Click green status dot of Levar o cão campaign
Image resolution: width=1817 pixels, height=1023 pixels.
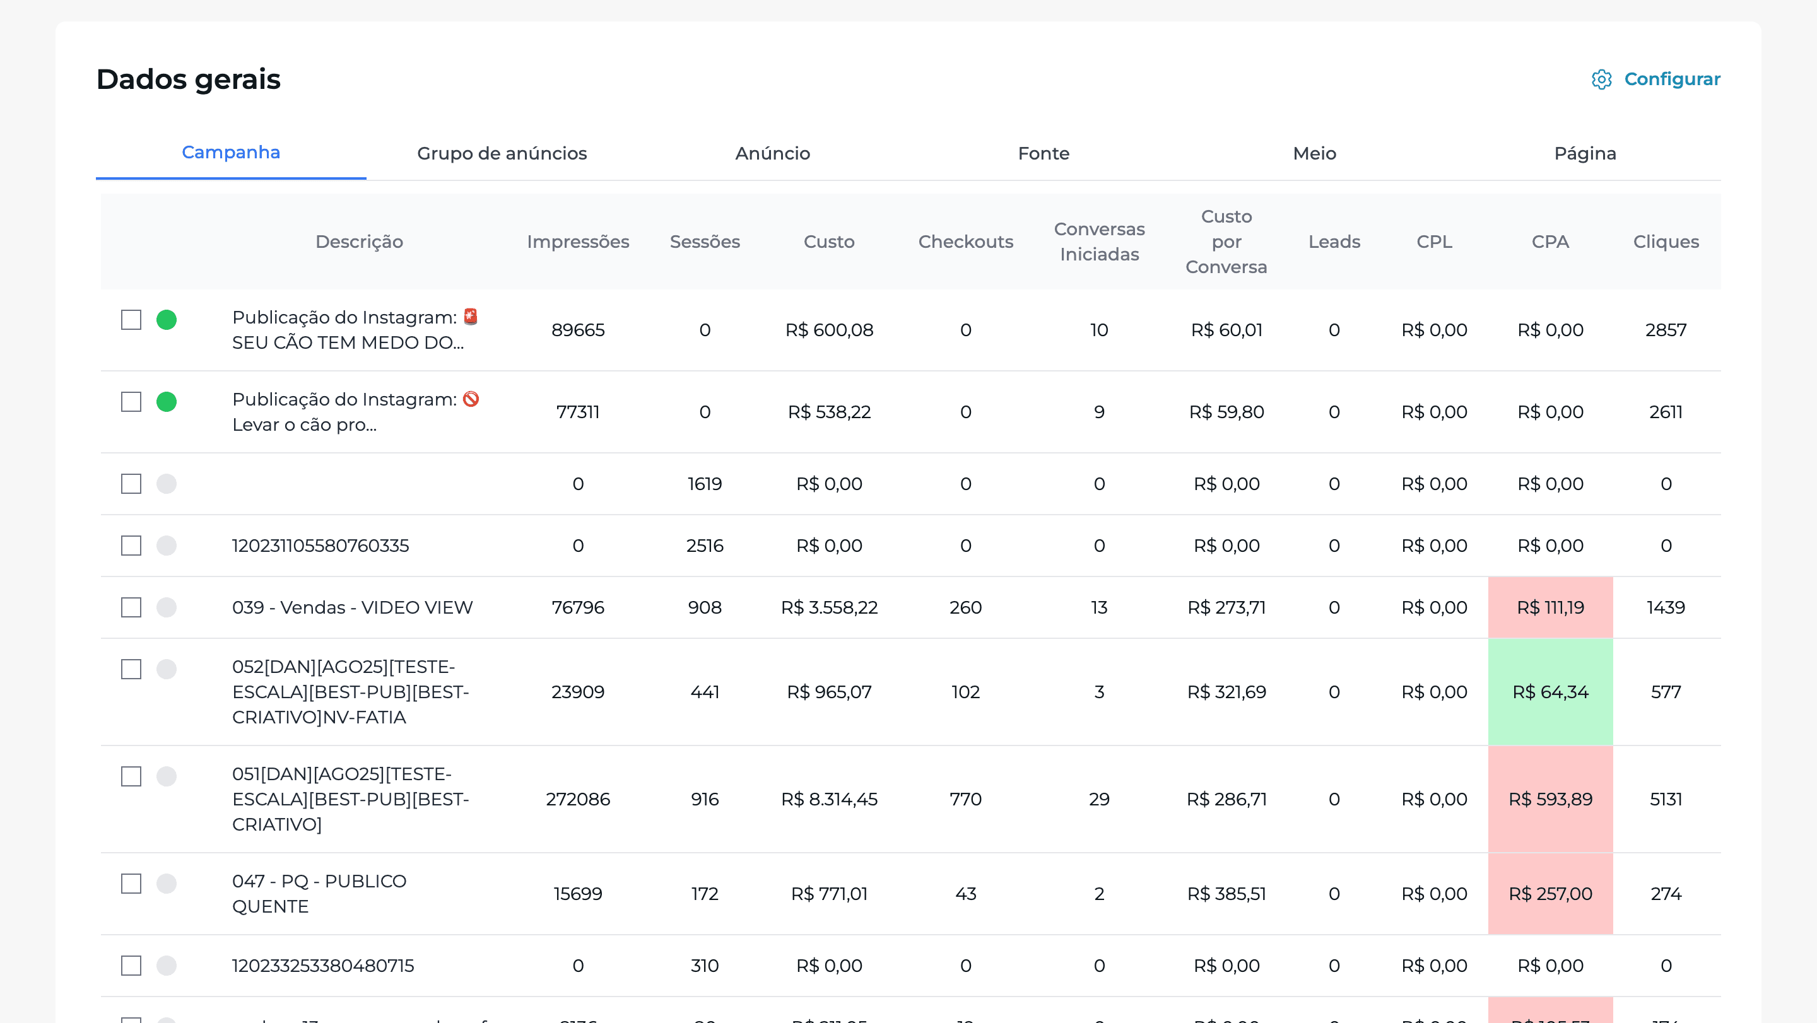(x=167, y=401)
